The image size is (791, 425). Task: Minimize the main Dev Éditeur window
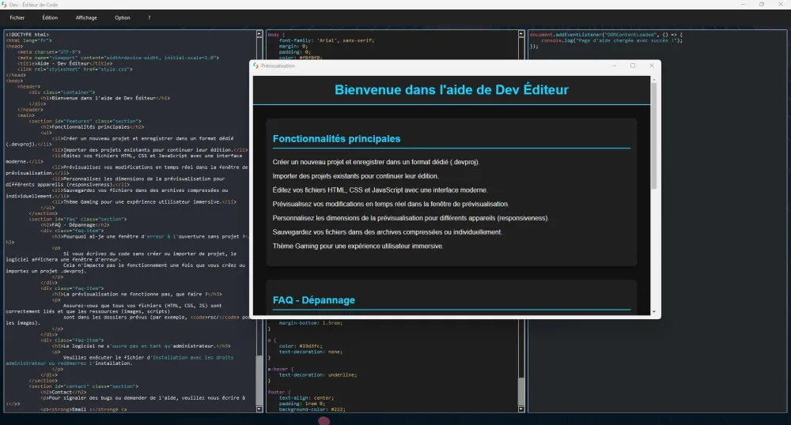741,5
